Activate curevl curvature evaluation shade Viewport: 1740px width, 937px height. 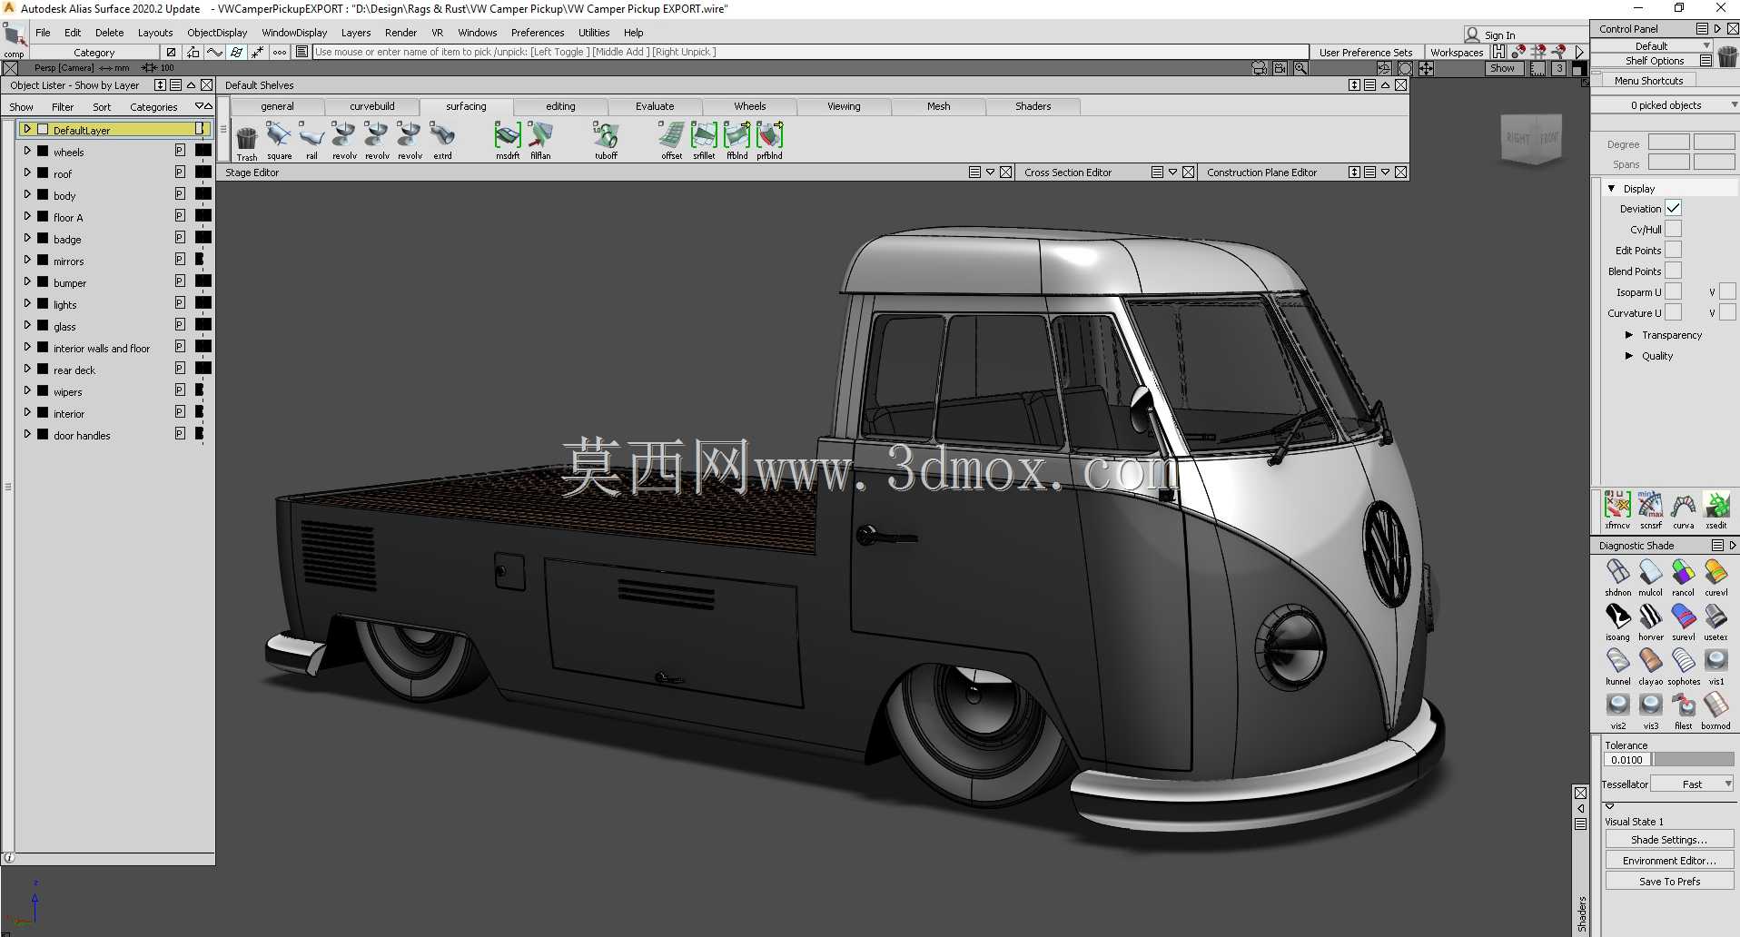(x=1715, y=577)
